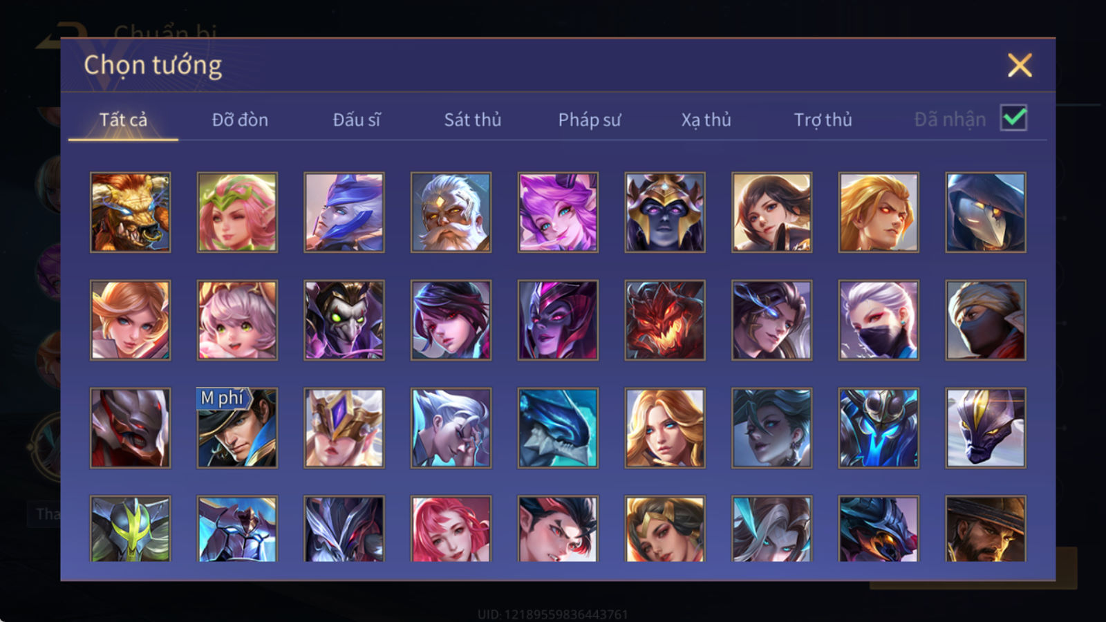Choose the turban-wearing masked assassin hero
The image size is (1106, 622).
(986, 320)
